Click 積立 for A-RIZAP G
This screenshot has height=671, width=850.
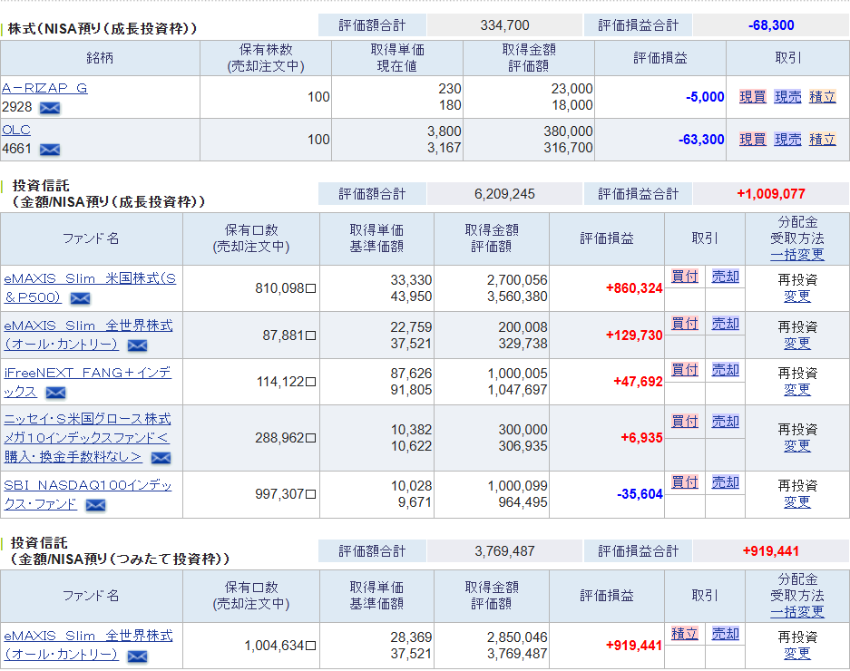(823, 97)
